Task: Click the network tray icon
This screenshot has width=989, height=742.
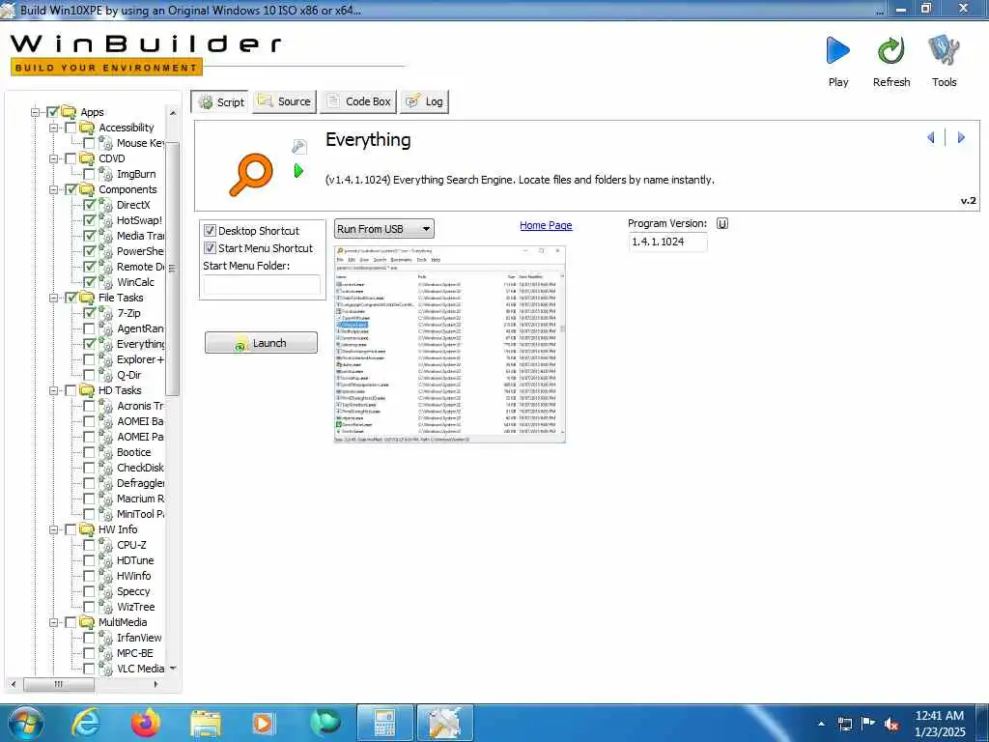Action: (844, 725)
